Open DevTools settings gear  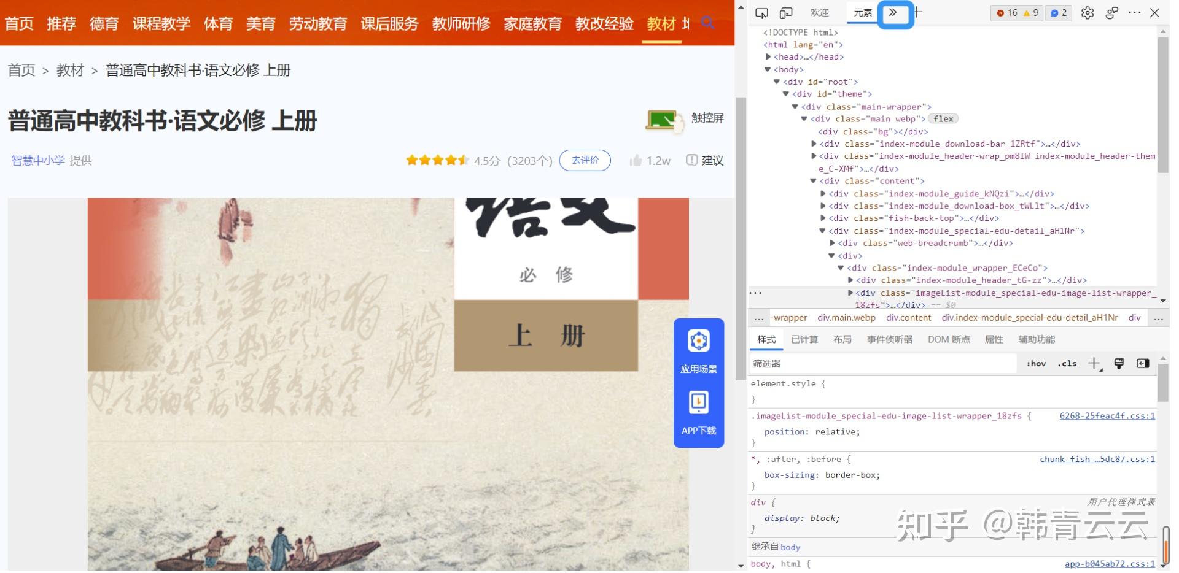[1088, 13]
